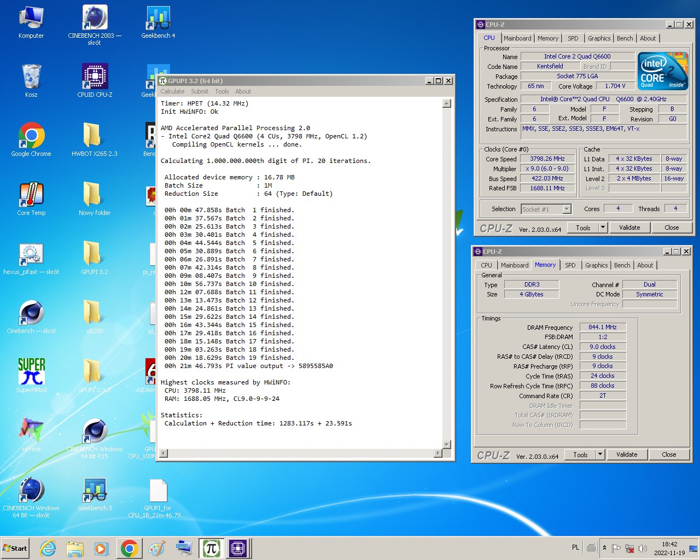The width and height of the screenshot is (700, 560).
Task: Open GPUPI About menu
Action: [x=243, y=91]
